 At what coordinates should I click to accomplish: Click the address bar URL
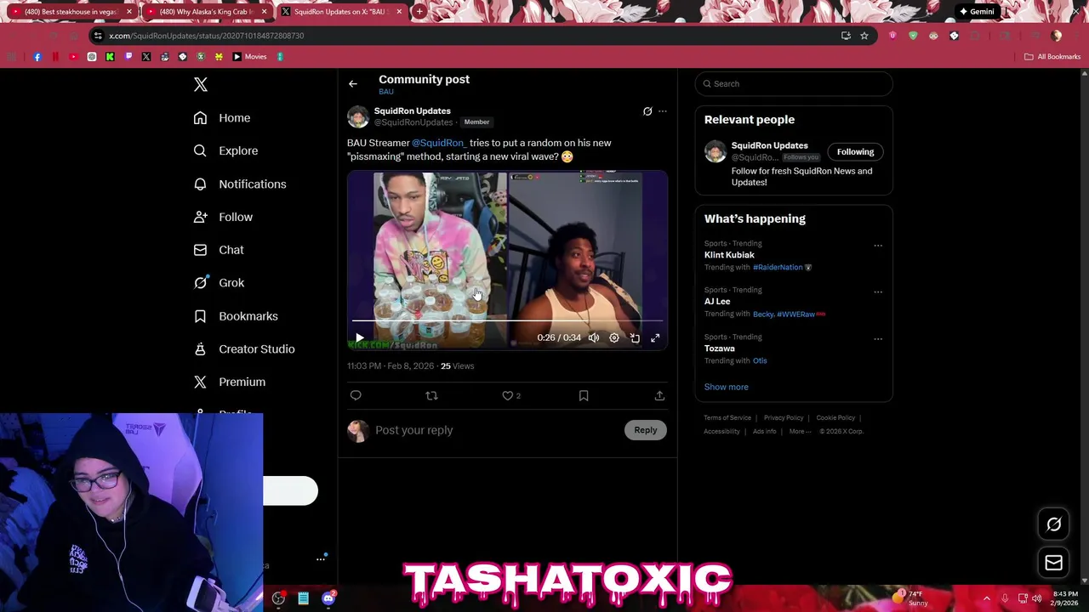pos(207,36)
